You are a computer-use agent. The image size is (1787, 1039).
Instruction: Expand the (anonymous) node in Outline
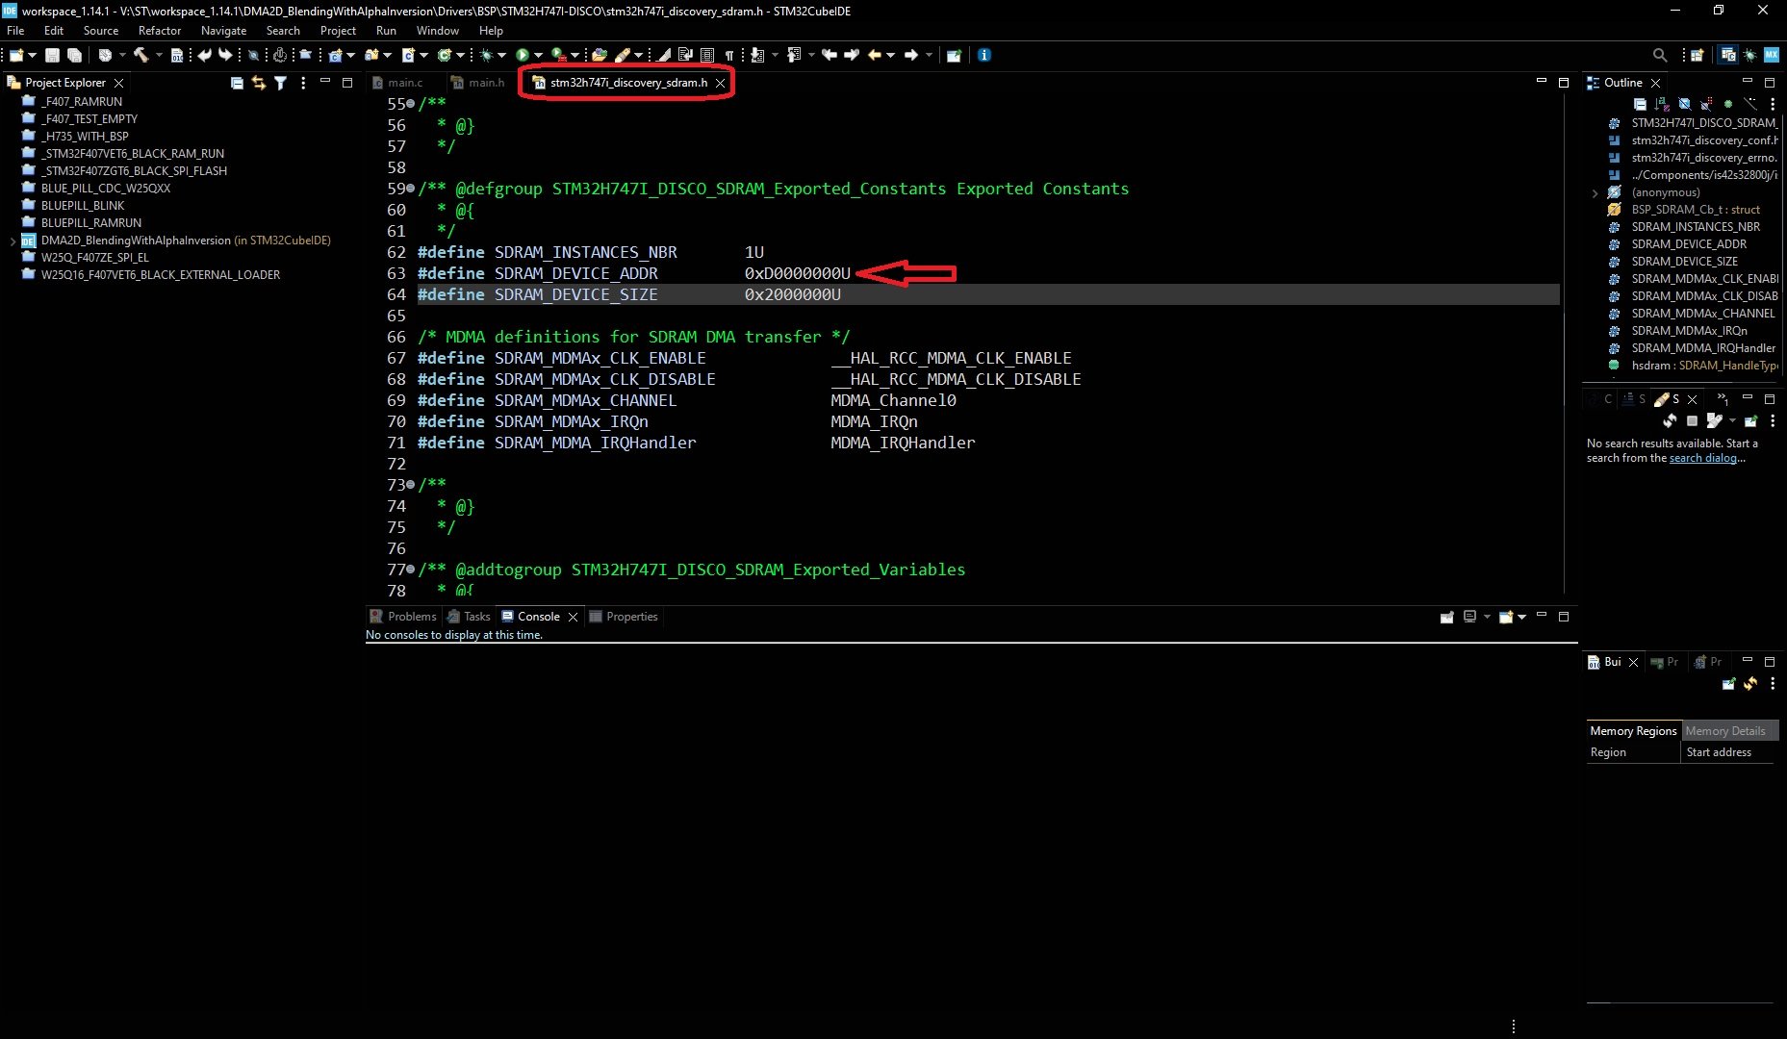1595,192
